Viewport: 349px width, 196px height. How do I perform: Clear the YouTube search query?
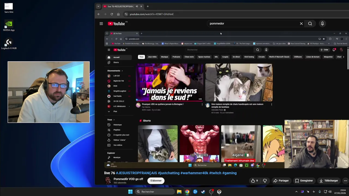point(301,24)
